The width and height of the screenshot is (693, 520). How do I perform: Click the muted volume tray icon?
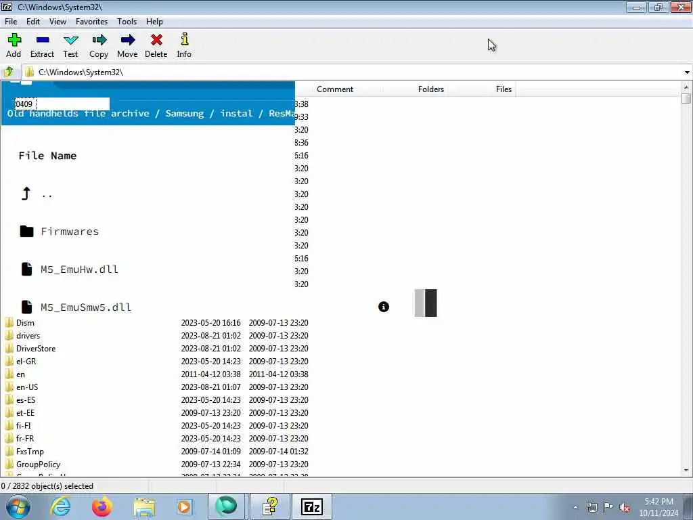(625, 508)
